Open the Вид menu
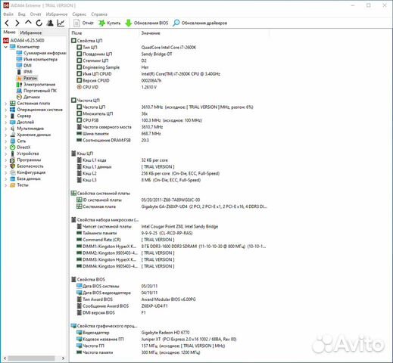The height and width of the screenshot is (363, 393). tap(21, 14)
